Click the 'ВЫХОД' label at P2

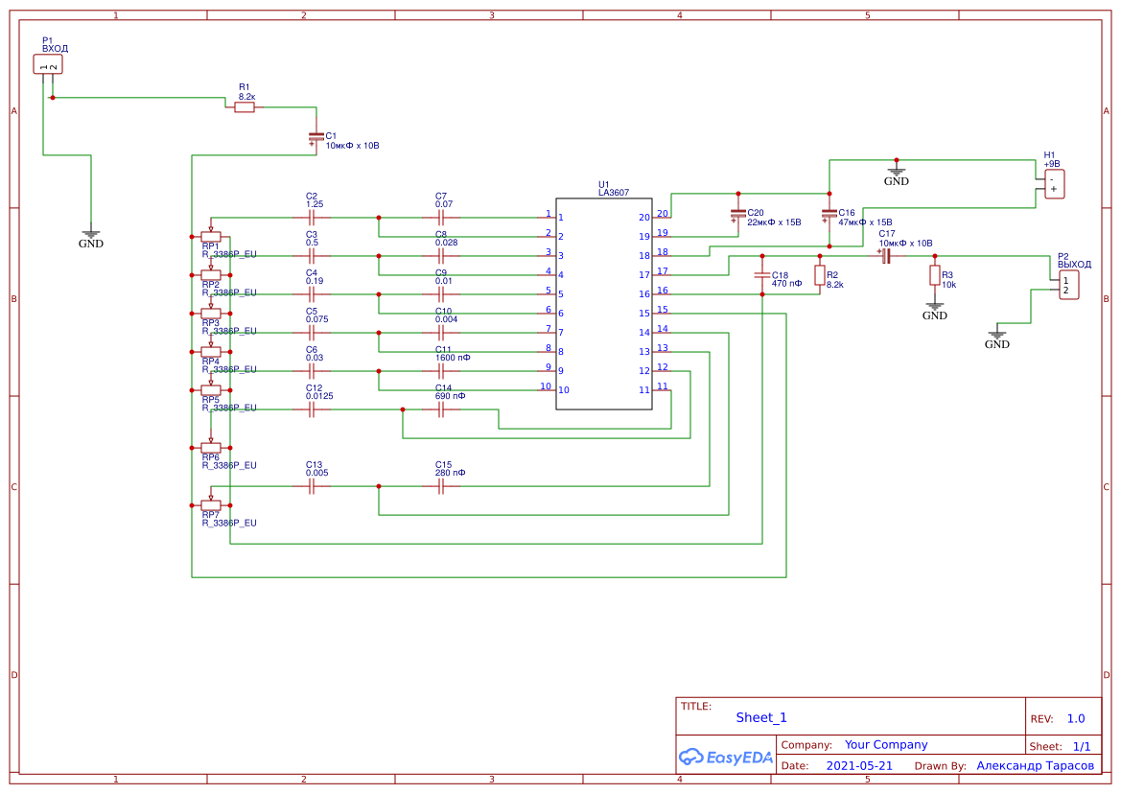[x=1075, y=265]
